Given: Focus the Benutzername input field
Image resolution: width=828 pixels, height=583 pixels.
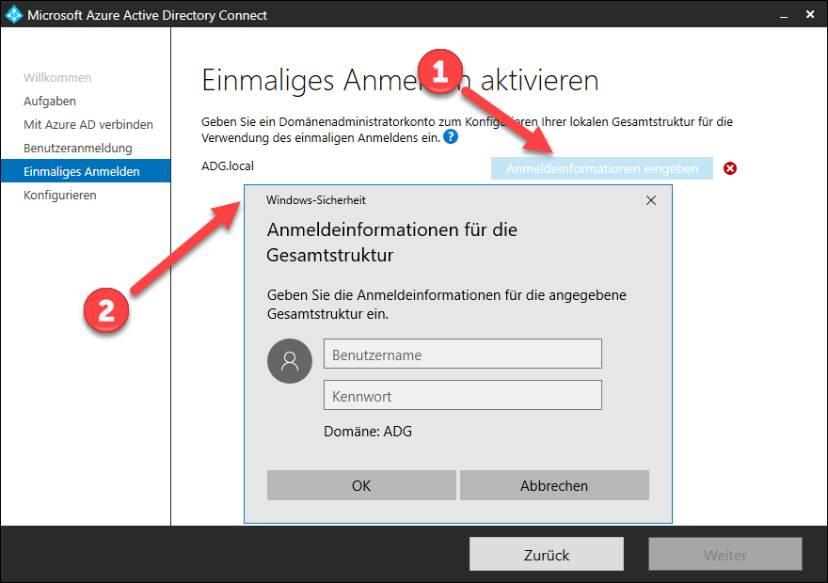Looking at the screenshot, I should (463, 354).
